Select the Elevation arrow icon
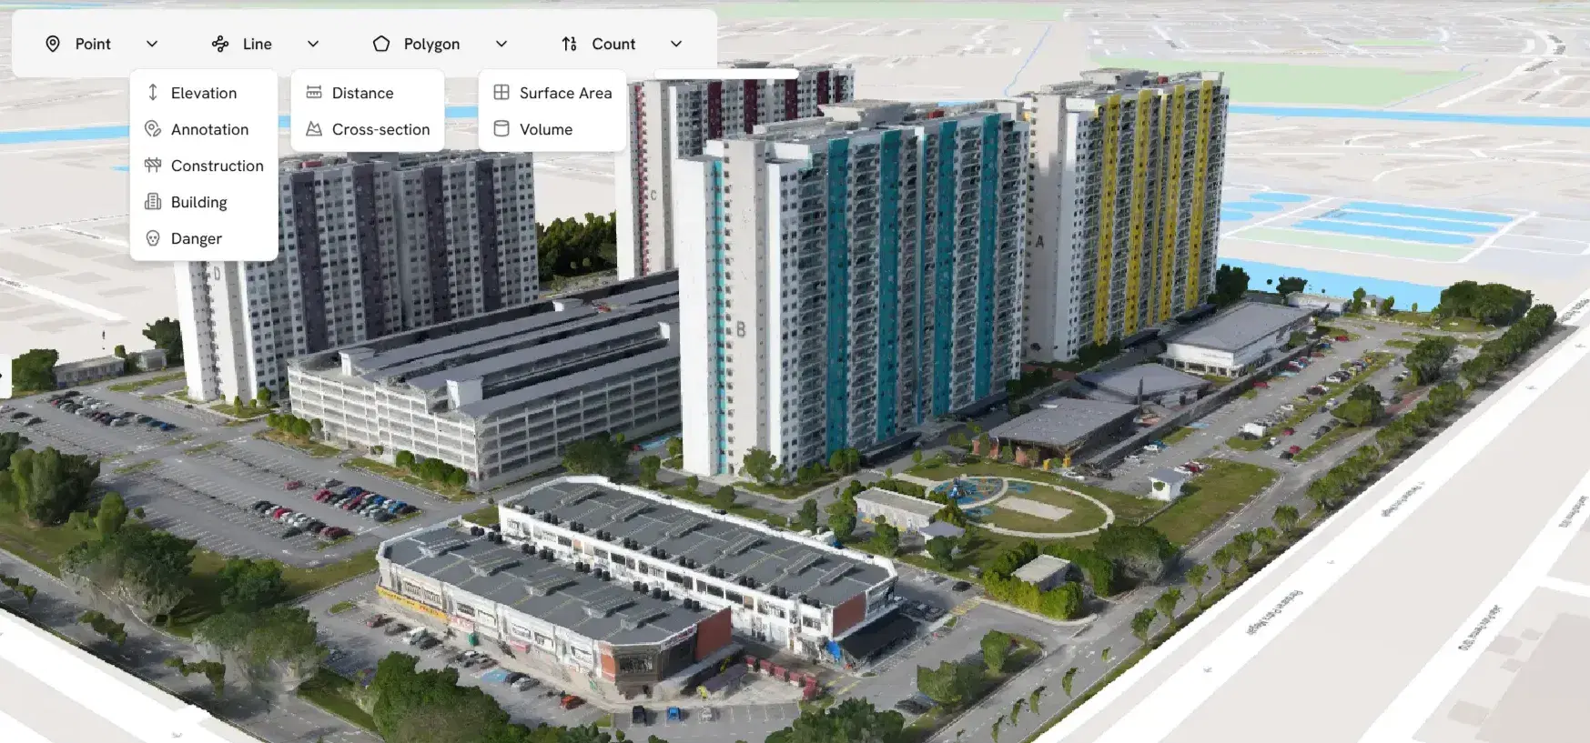 (x=153, y=93)
